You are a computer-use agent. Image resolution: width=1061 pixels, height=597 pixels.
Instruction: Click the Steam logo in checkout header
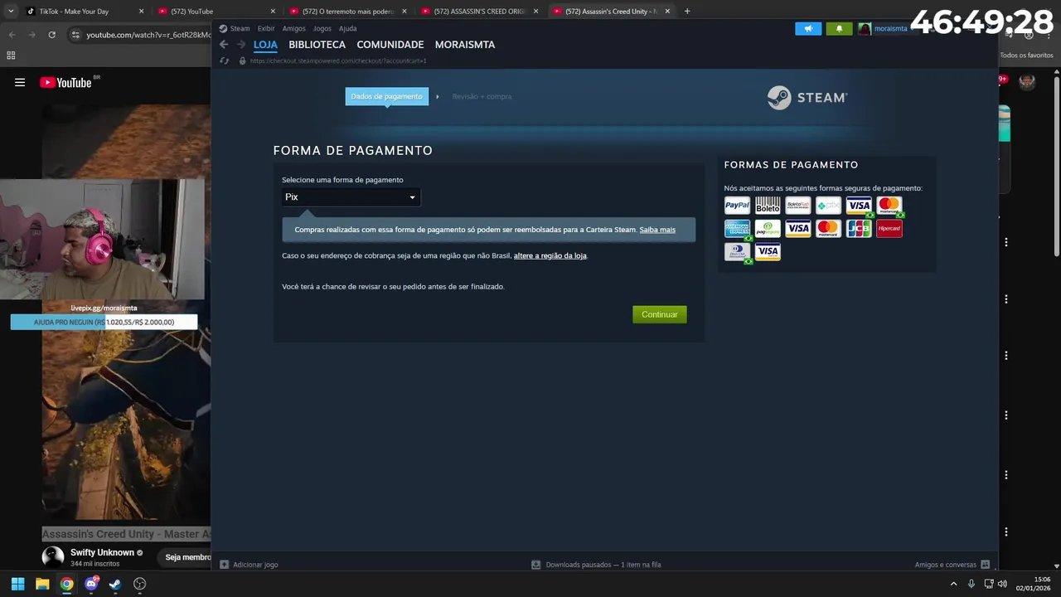tap(807, 98)
